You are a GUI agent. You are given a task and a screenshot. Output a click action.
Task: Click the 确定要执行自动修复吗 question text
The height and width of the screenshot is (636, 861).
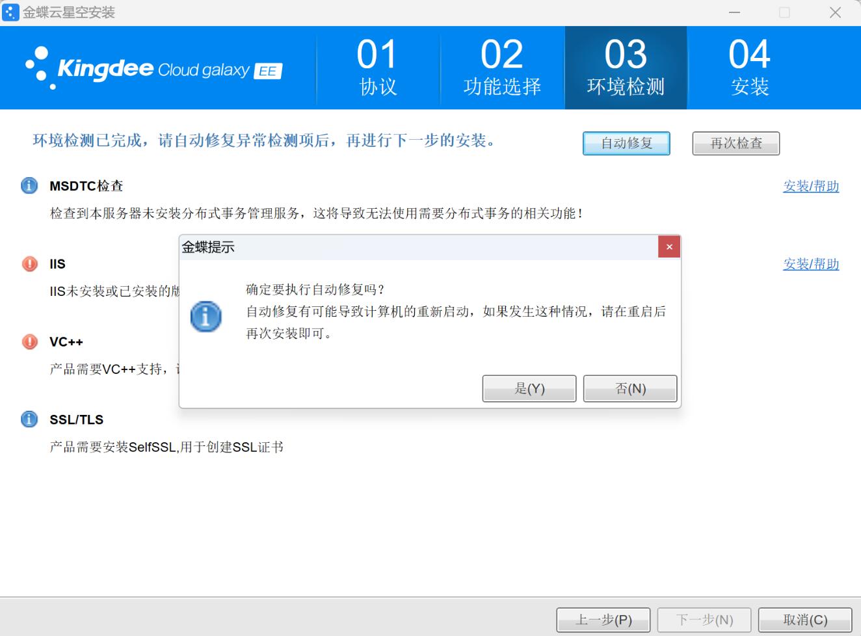(315, 289)
